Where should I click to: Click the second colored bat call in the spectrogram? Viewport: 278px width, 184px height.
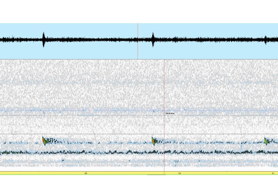[153, 140]
